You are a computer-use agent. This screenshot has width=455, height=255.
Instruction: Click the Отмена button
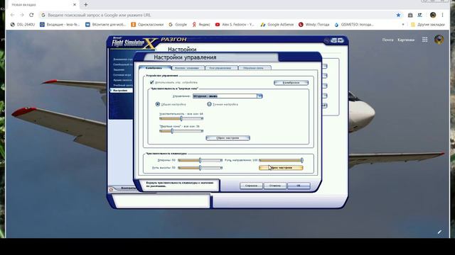[275, 186]
